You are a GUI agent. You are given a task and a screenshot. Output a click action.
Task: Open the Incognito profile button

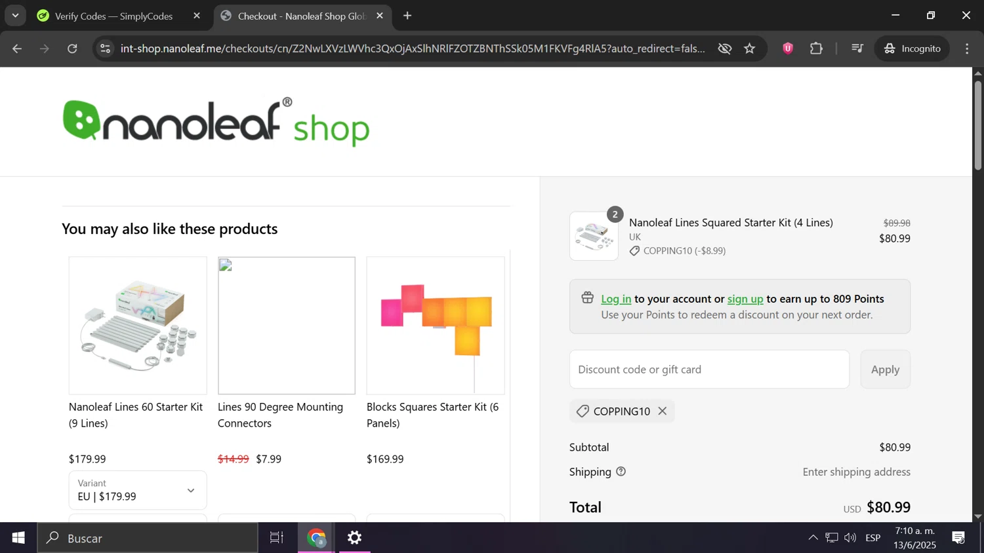click(x=912, y=48)
